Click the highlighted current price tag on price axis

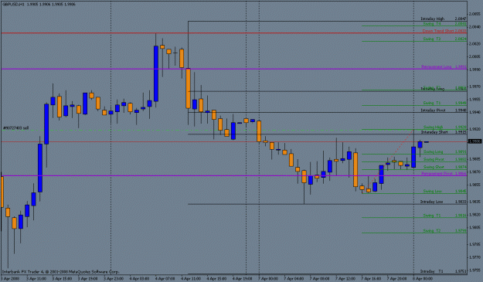click(474, 141)
